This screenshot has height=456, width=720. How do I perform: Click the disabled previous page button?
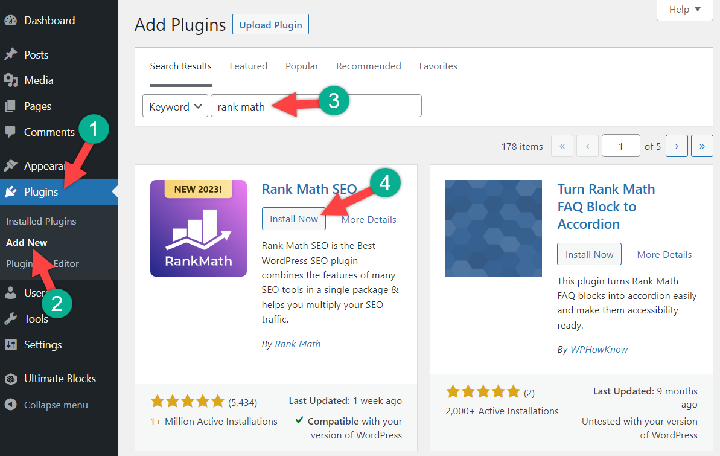587,146
